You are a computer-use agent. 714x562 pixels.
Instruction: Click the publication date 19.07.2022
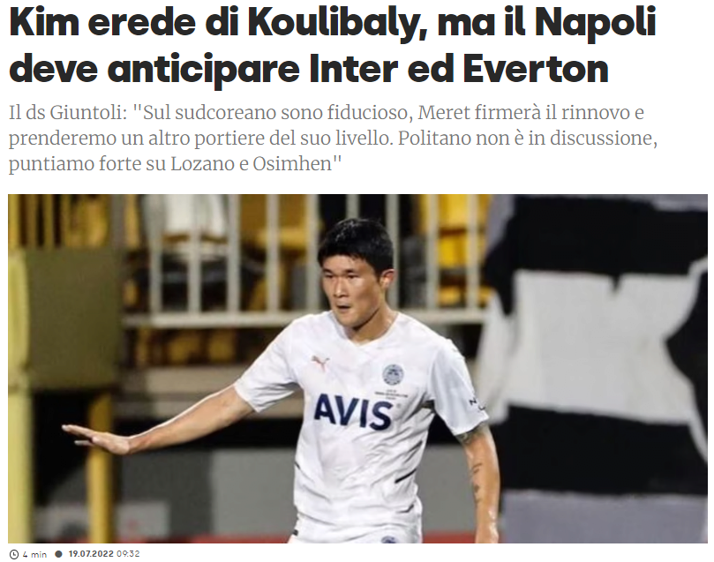tap(91, 554)
